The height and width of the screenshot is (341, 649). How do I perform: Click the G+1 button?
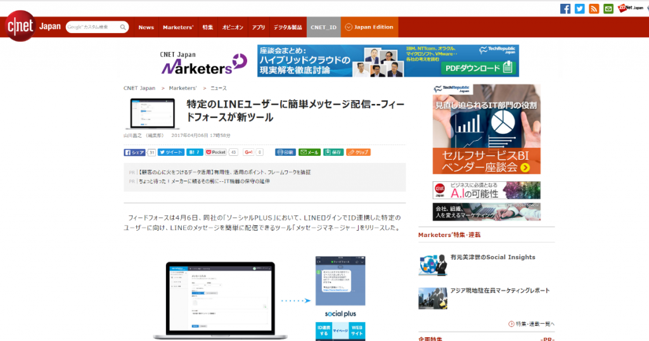248,152
